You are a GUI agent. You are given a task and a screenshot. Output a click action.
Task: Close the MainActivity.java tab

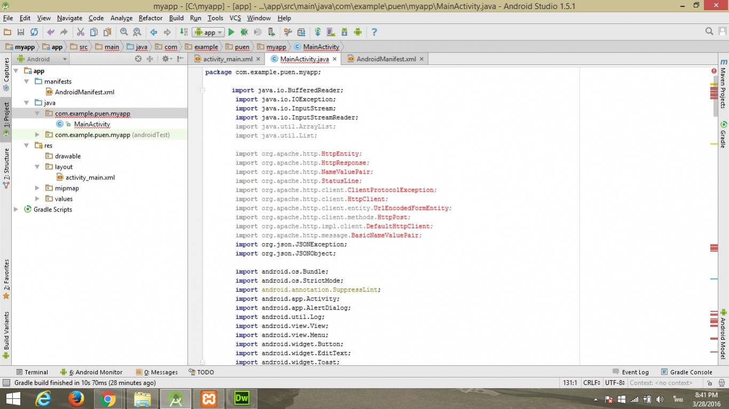(335, 59)
